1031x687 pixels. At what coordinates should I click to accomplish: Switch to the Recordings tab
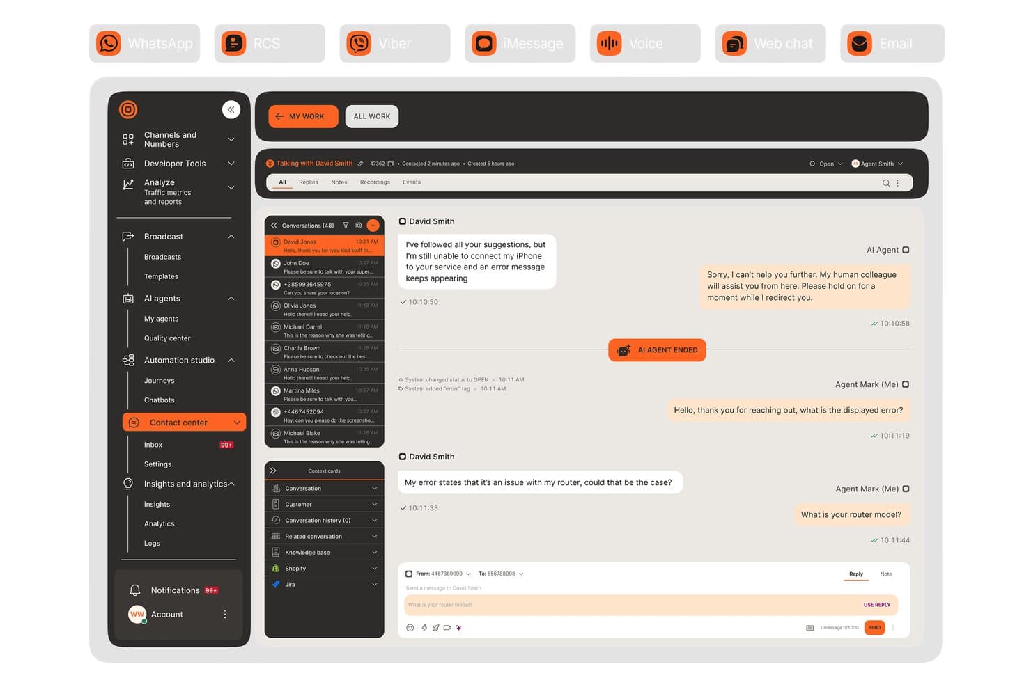click(x=375, y=182)
